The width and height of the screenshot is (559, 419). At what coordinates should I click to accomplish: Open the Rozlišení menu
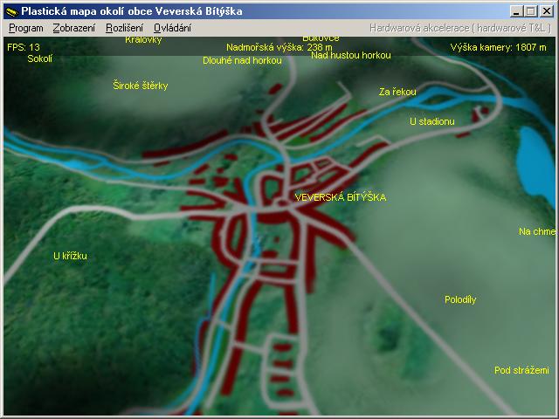point(124,28)
